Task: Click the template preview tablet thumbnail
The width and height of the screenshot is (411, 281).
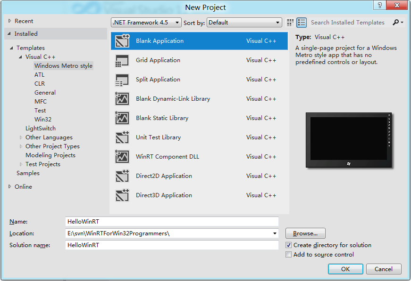Action: pyautogui.click(x=349, y=140)
